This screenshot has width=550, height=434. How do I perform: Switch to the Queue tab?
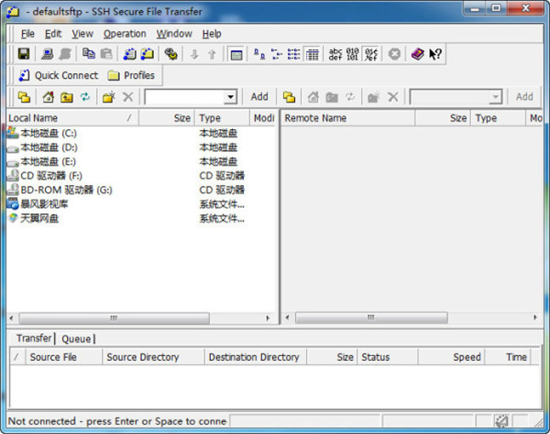[x=76, y=339]
